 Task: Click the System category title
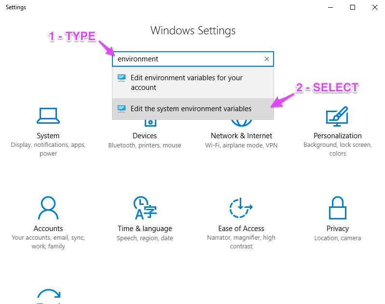coord(48,136)
